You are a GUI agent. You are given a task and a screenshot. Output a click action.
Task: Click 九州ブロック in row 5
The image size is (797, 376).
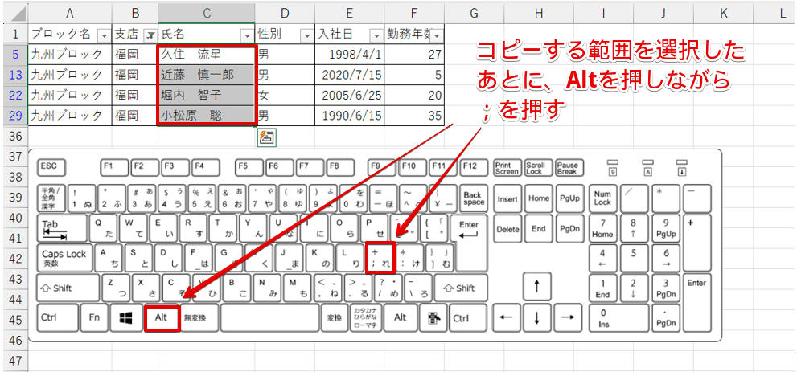click(70, 55)
